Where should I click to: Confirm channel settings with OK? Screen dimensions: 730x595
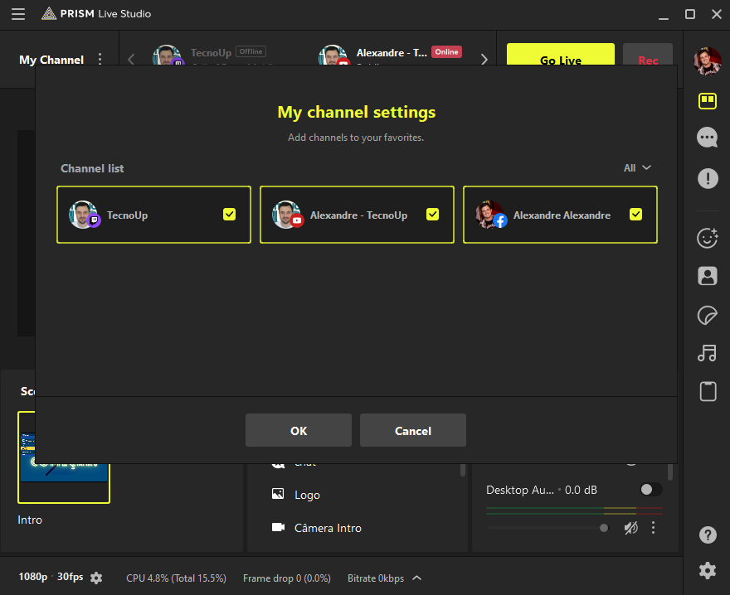coord(299,430)
